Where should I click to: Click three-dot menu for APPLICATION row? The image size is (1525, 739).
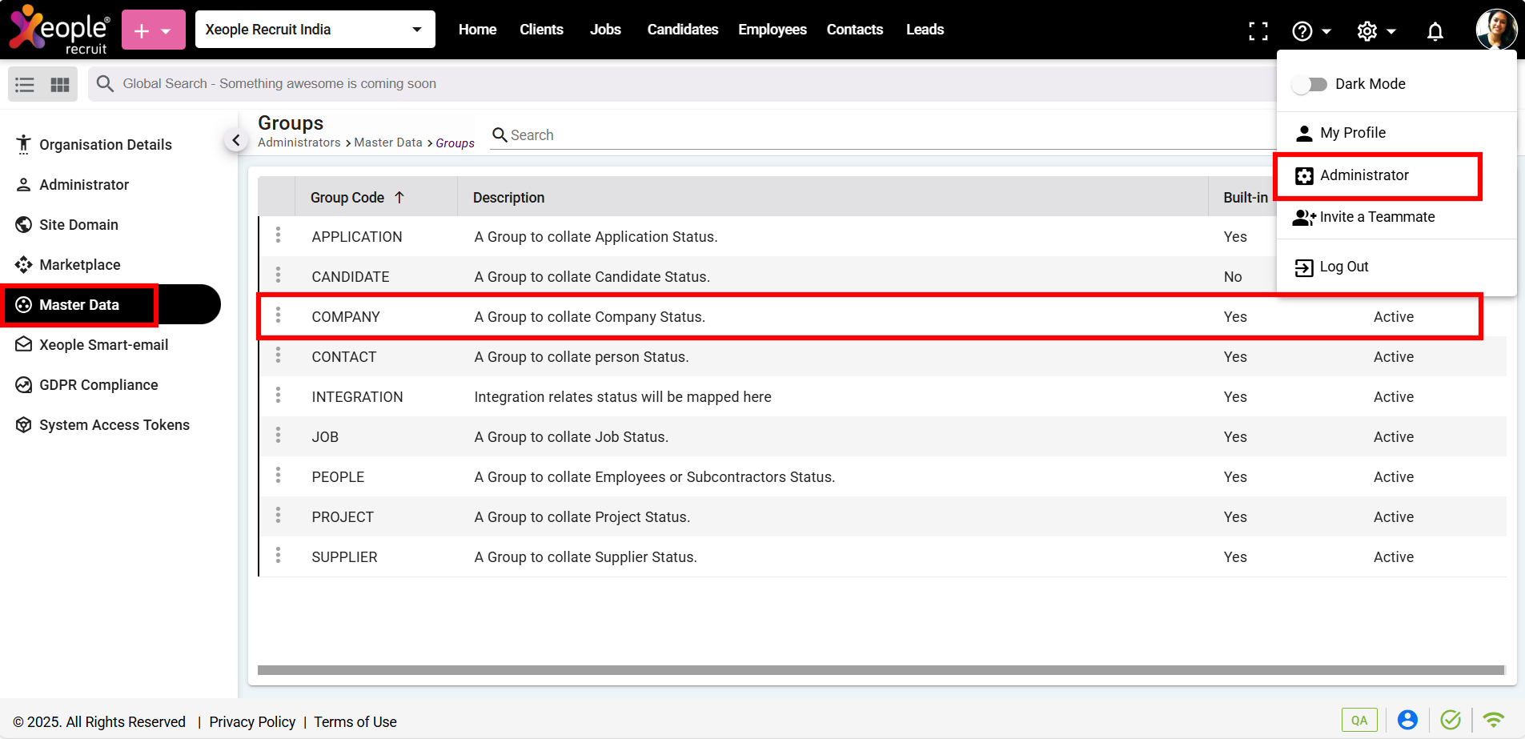click(x=278, y=235)
